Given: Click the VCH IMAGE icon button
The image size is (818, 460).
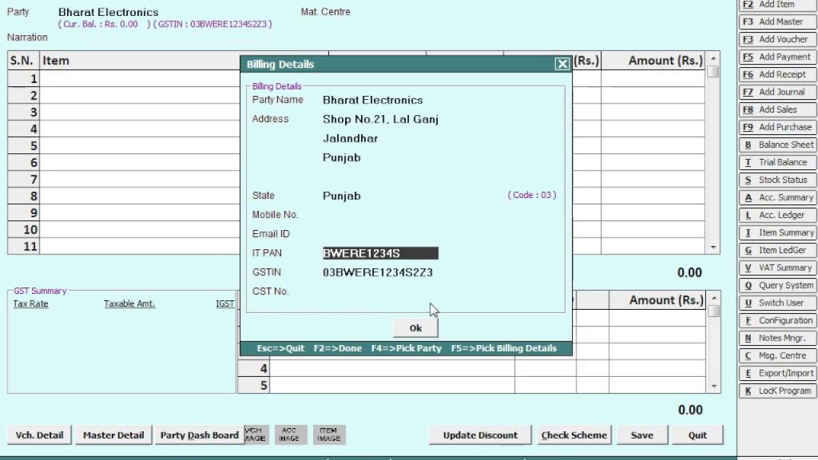Looking at the screenshot, I should [256, 434].
